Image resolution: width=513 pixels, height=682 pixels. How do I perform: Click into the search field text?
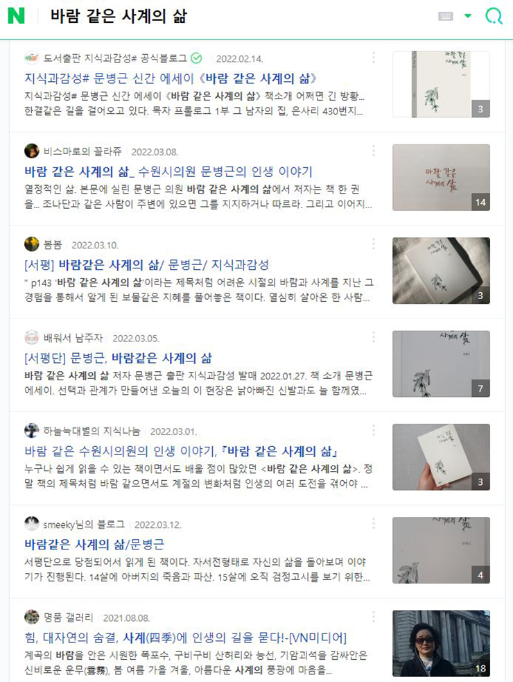pos(119,16)
